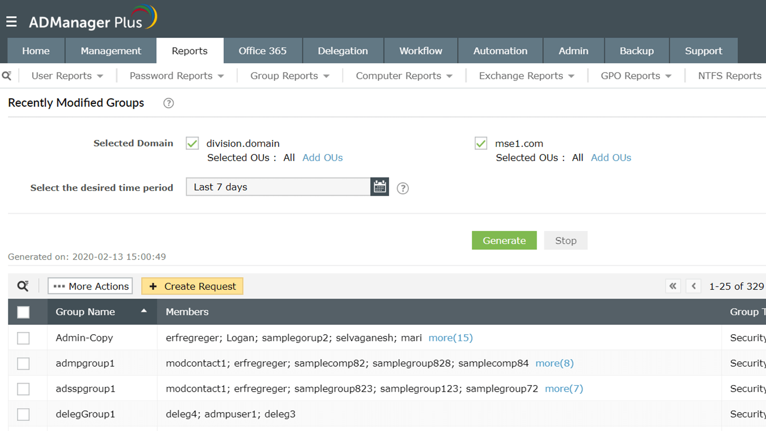Click the Stop button
This screenshot has width=766, height=431.
(x=566, y=240)
